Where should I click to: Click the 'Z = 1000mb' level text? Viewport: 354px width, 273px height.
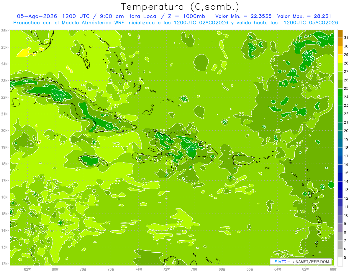(186, 16)
